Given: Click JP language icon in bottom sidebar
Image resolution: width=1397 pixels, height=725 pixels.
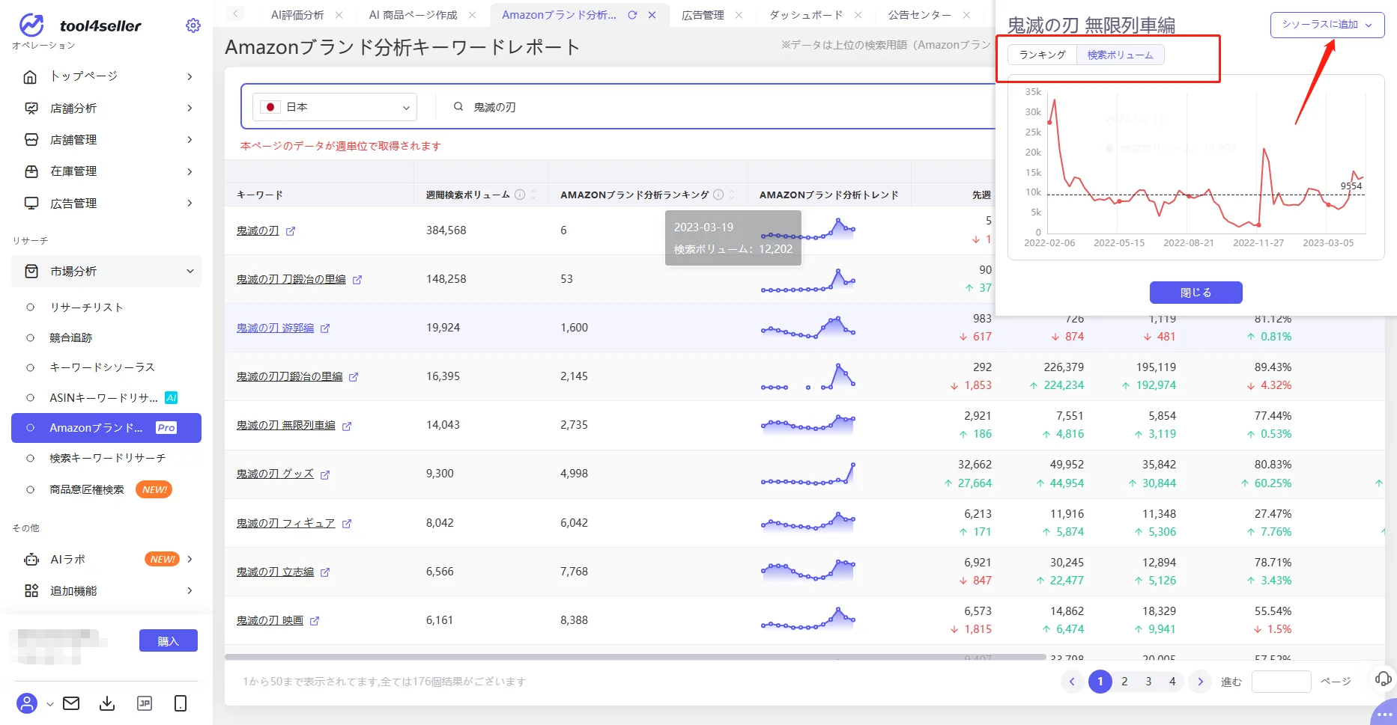Looking at the screenshot, I should pos(145,703).
